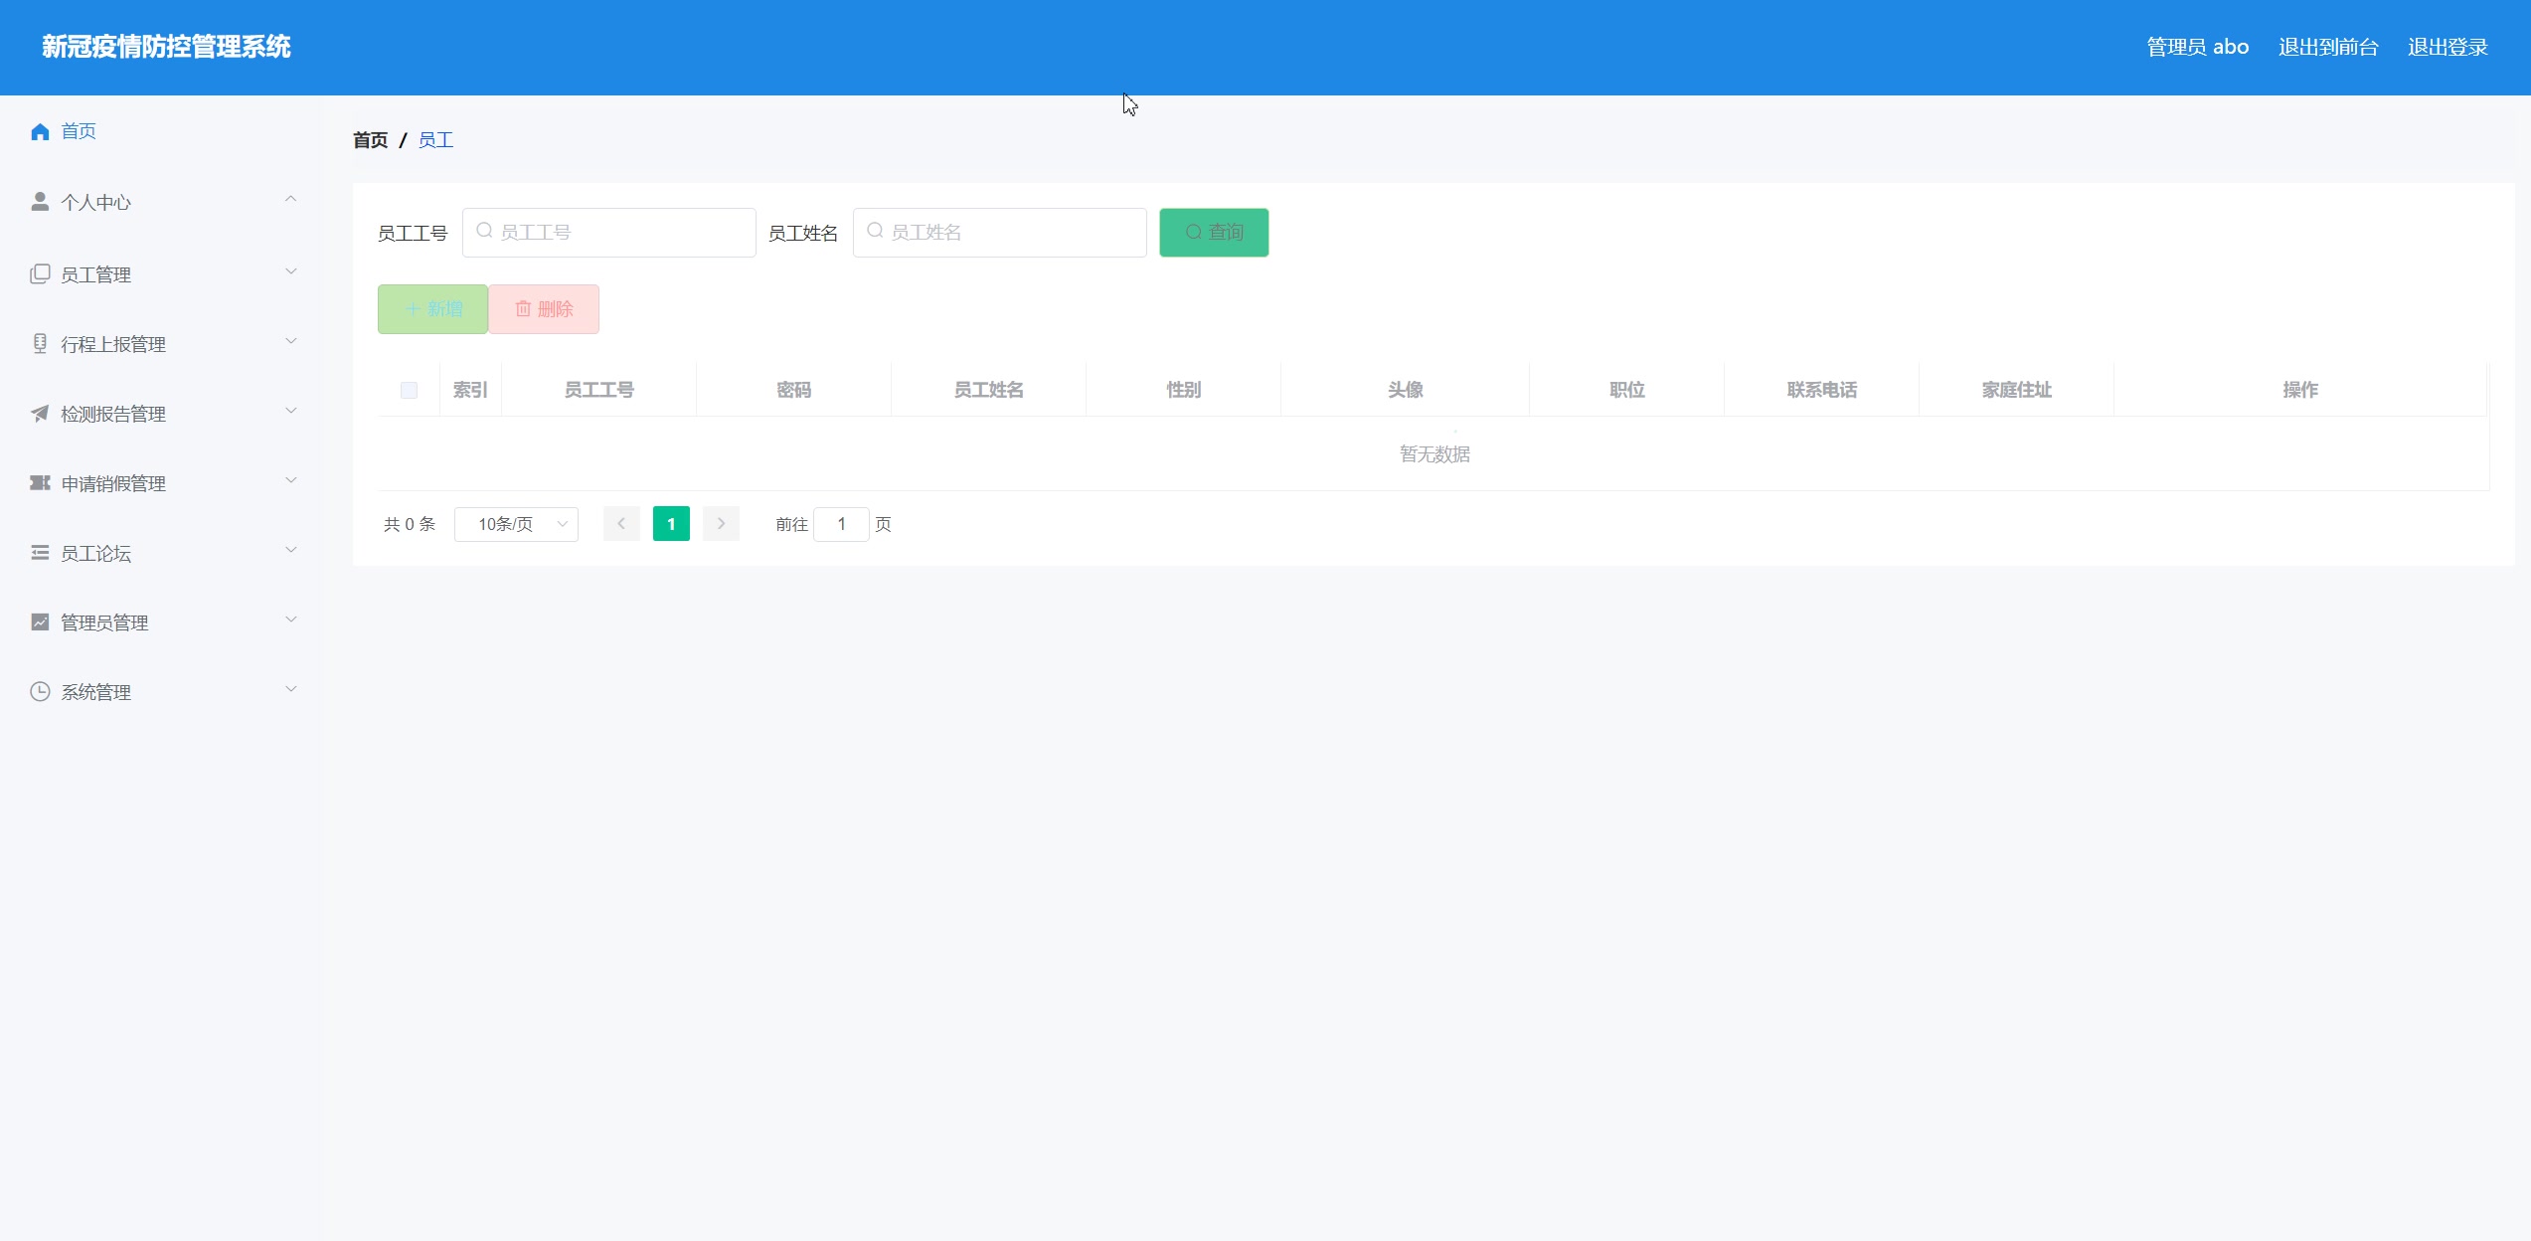Click the chart icon beside 管理员管理
This screenshot has height=1241, width=2531.
click(x=40, y=622)
